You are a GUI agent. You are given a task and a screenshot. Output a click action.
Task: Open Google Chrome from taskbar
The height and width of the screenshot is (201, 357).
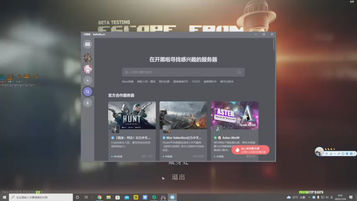[100, 197]
